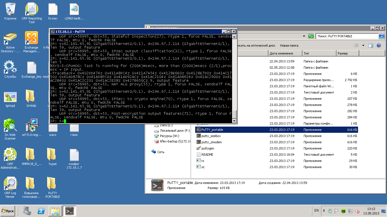Open the бовыкина голосовае folder
The height and width of the screenshot is (217, 387).
pos(31,188)
